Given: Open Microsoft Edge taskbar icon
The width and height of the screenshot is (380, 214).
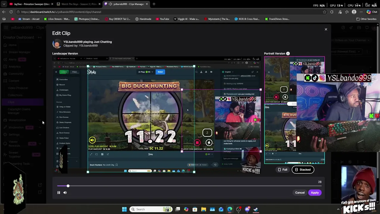Looking at the screenshot, I should 230,209.
